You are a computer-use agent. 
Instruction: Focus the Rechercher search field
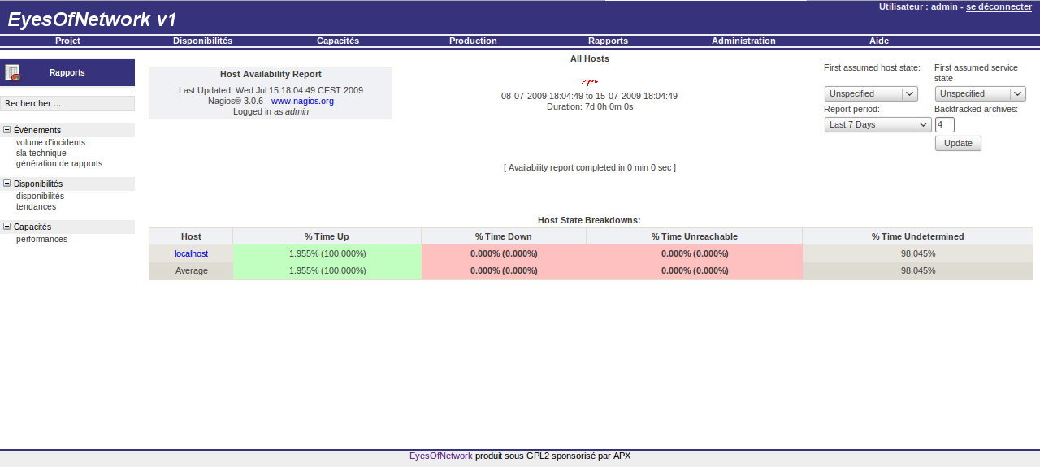pos(67,103)
